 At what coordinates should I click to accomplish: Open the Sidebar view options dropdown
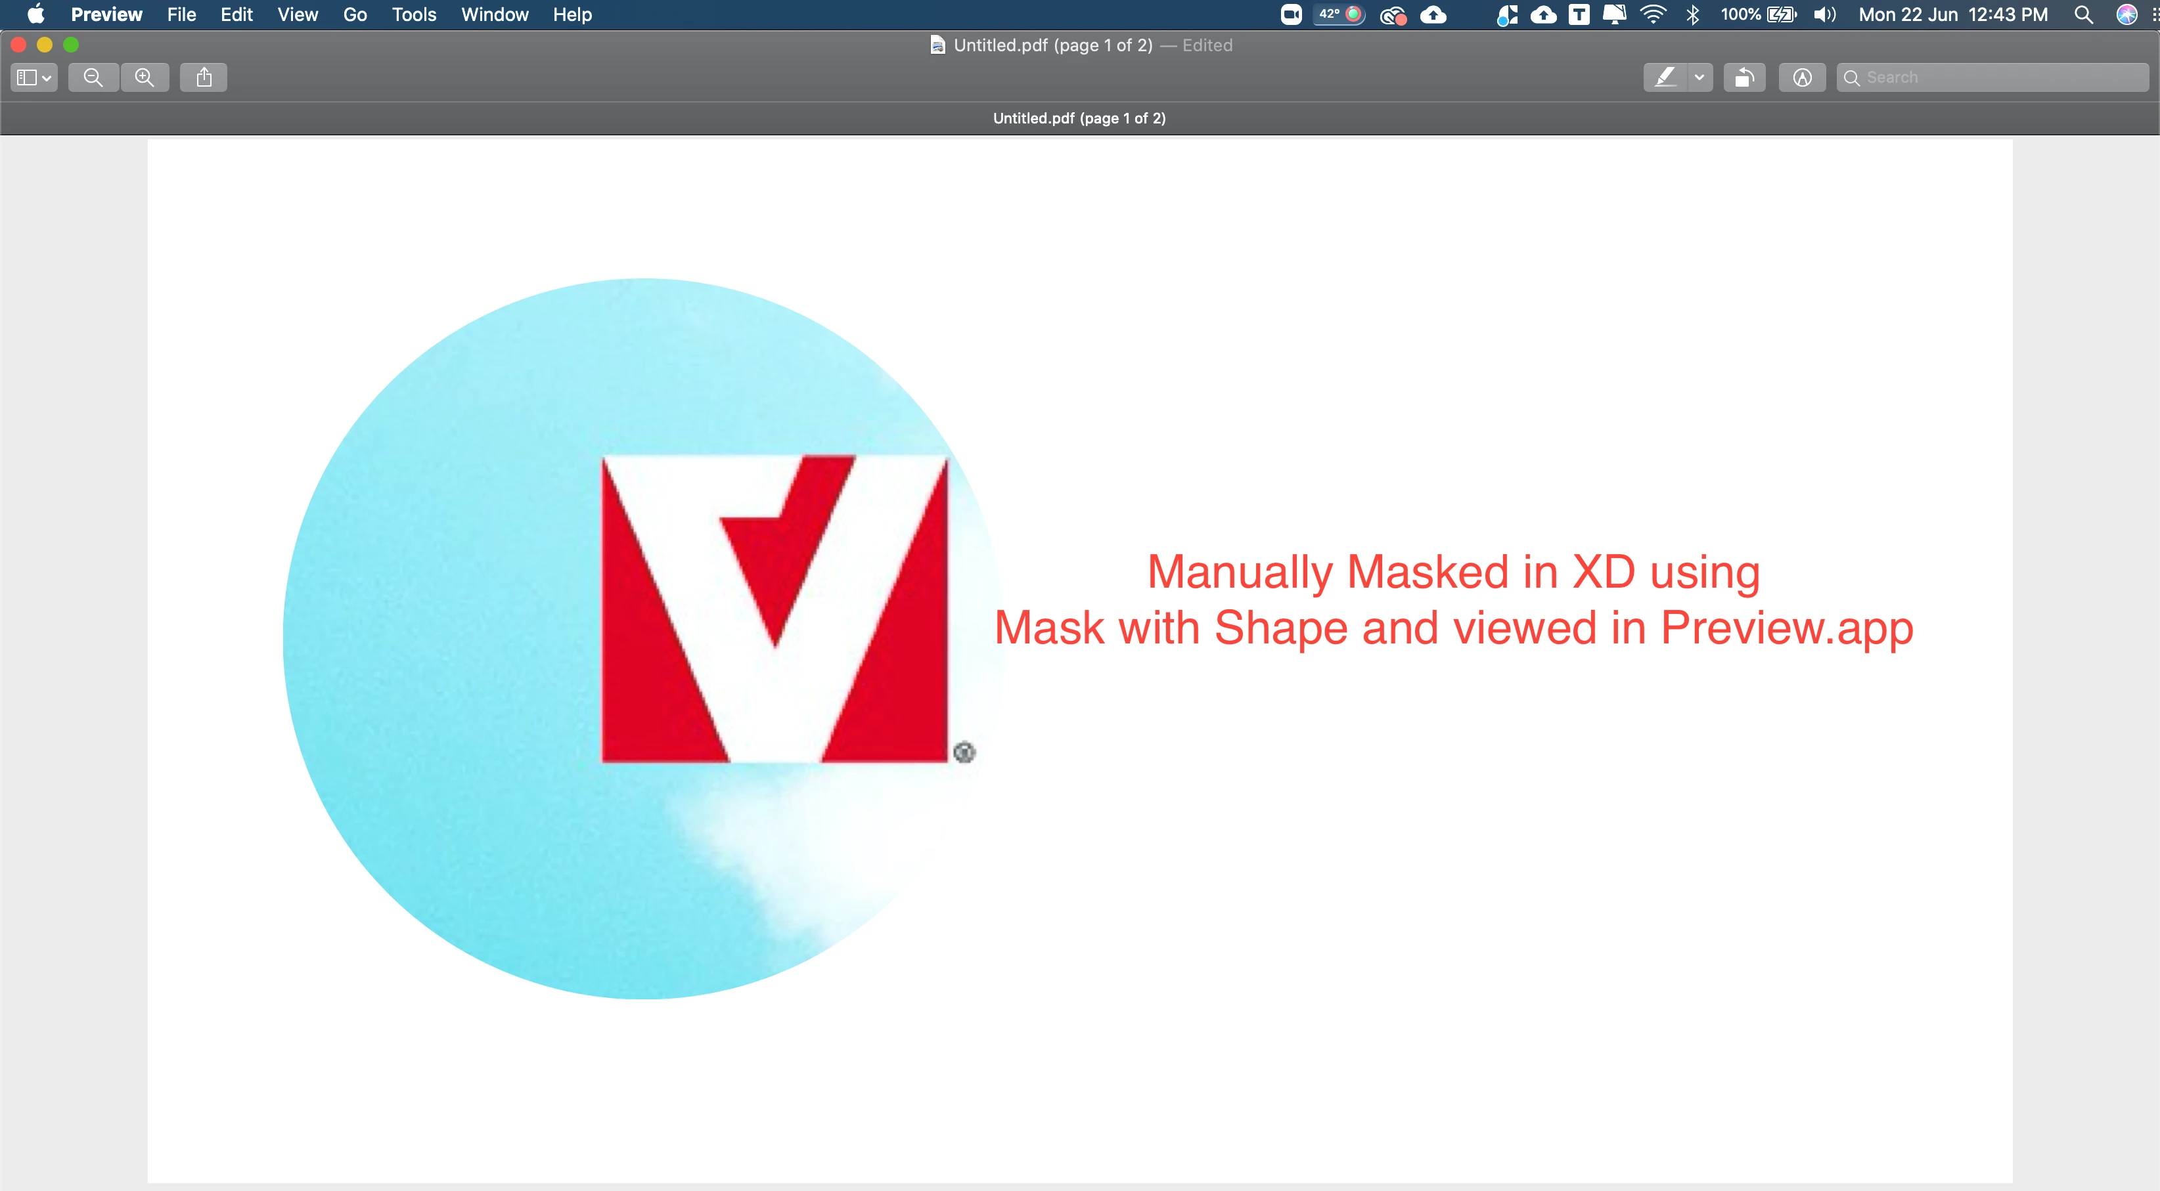pos(34,78)
